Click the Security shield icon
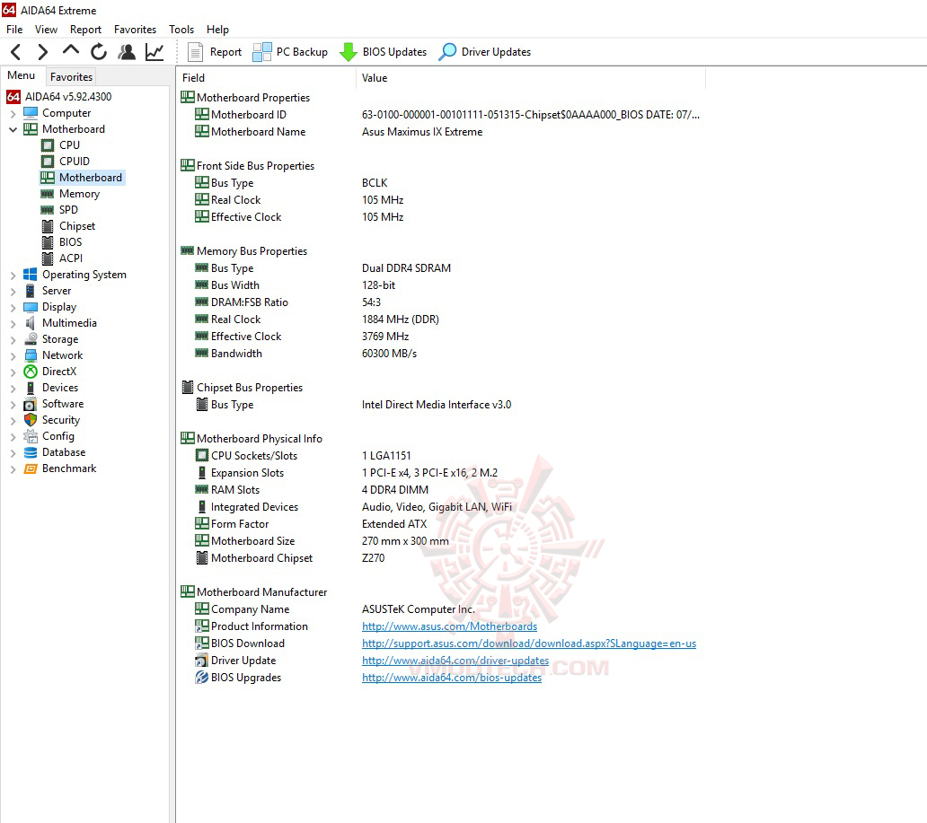The height and width of the screenshot is (823, 927). click(x=31, y=420)
